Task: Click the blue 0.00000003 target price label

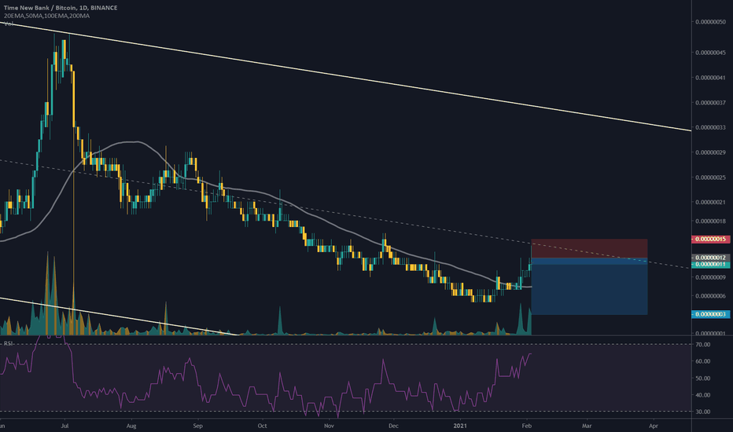Action: (710, 314)
